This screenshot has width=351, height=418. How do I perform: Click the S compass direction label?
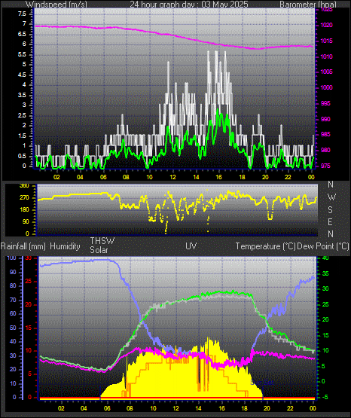point(330,210)
